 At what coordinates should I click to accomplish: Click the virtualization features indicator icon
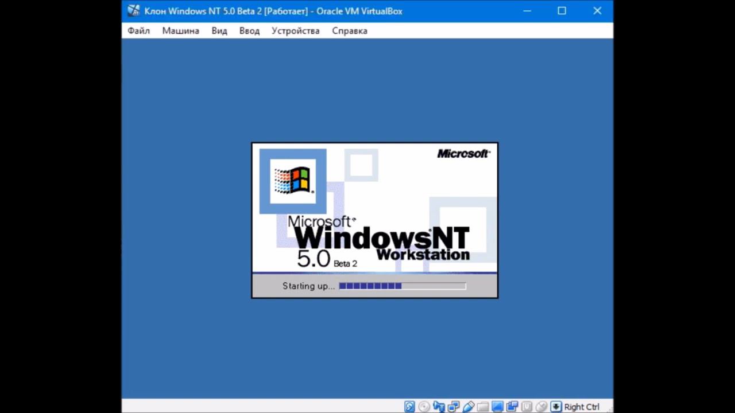coord(527,407)
